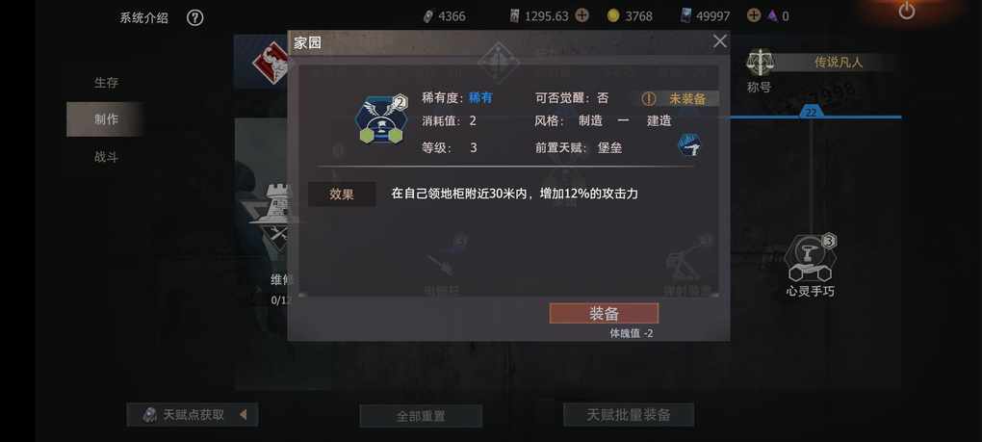982x442 pixels.
Task: Click the scales title icon above 称号
Action: click(761, 64)
